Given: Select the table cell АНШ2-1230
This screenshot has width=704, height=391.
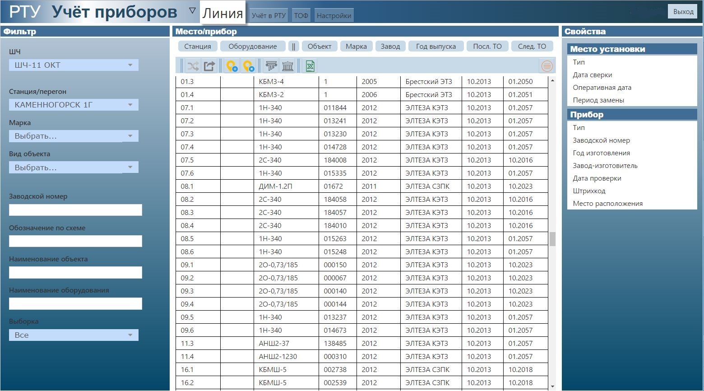Looking at the screenshot, I should click(x=286, y=357).
